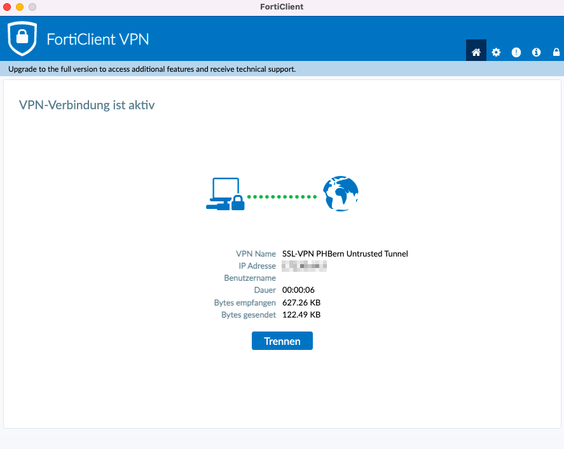The width and height of the screenshot is (564, 449).
Task: Click the padlock icon in header toolbar
Action: point(556,52)
